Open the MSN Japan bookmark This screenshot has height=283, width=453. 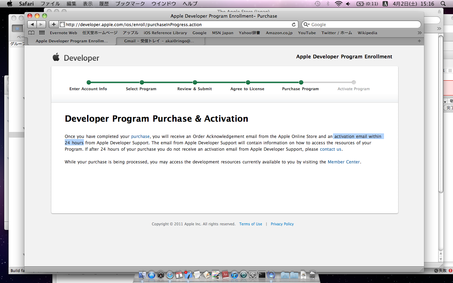pyautogui.click(x=223, y=33)
